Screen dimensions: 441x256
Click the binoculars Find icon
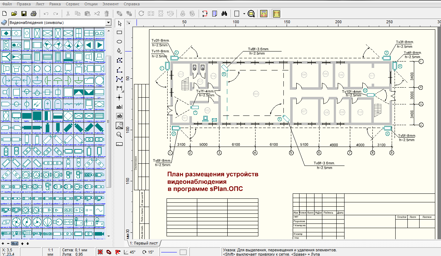(x=224, y=14)
